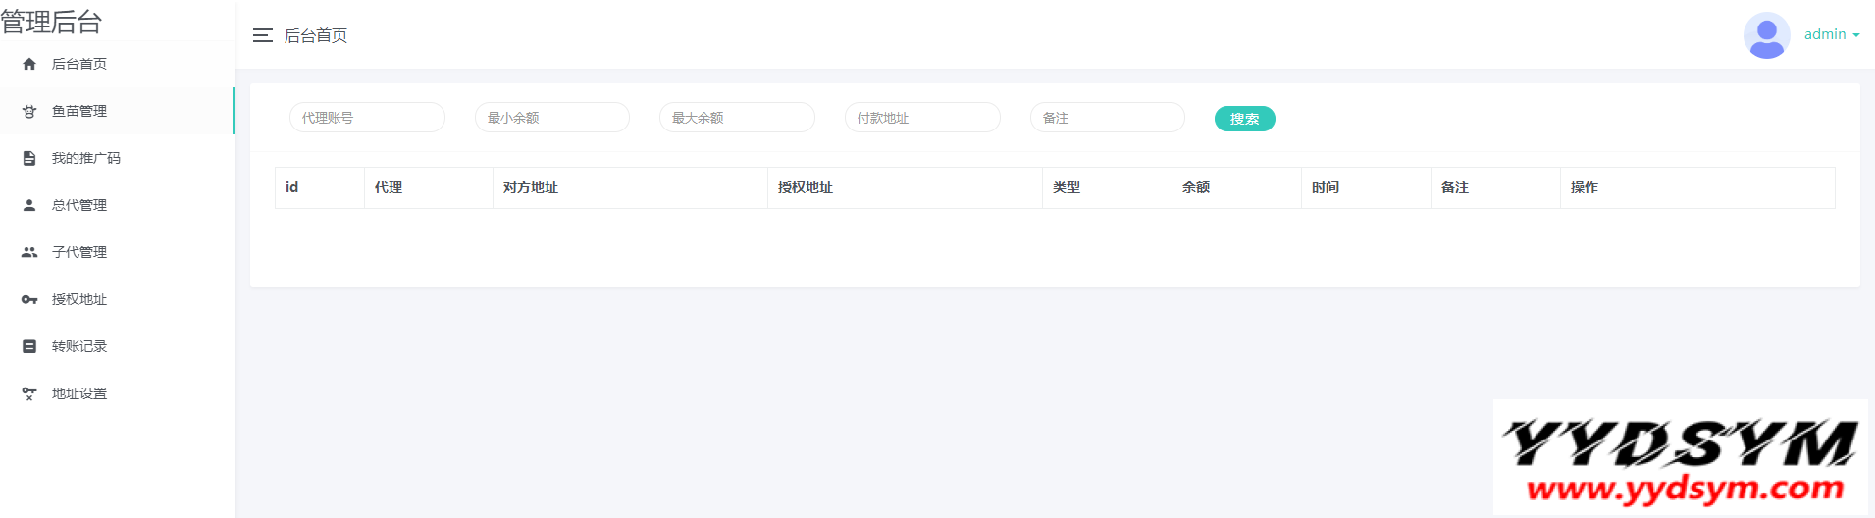Click into the 最小余额 field
Viewport: 1875px width, 518px height.
tap(552, 118)
